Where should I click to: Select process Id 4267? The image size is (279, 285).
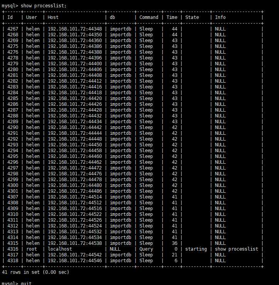(x=13, y=29)
